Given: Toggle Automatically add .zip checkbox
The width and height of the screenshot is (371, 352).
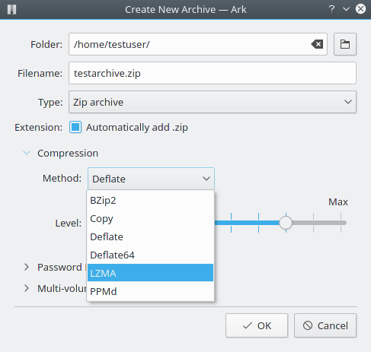Looking at the screenshot, I should tap(75, 127).
